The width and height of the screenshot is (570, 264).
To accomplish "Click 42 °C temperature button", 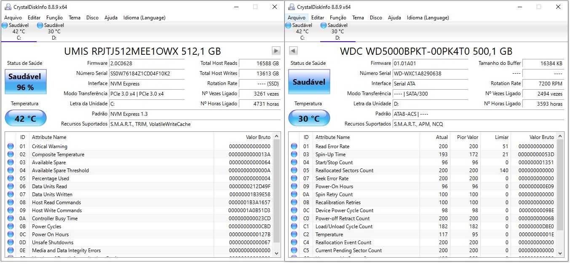I will [25, 118].
